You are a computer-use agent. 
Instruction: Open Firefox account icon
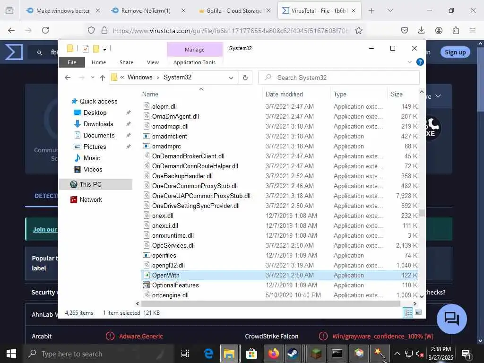[438, 30]
